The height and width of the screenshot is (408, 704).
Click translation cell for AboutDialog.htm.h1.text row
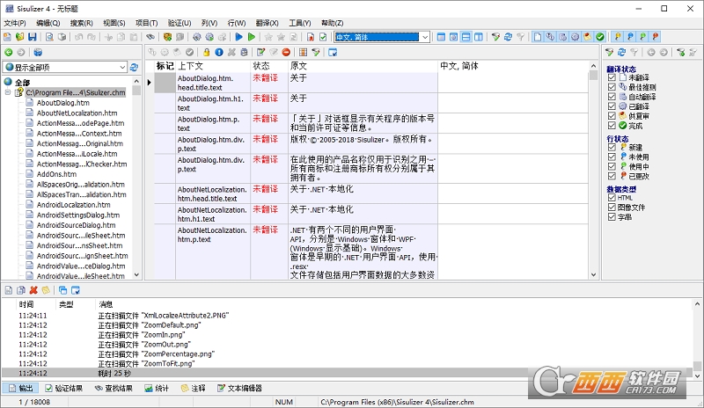click(x=513, y=103)
